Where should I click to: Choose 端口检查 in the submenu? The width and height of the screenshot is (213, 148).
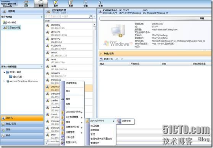click(x=95, y=125)
